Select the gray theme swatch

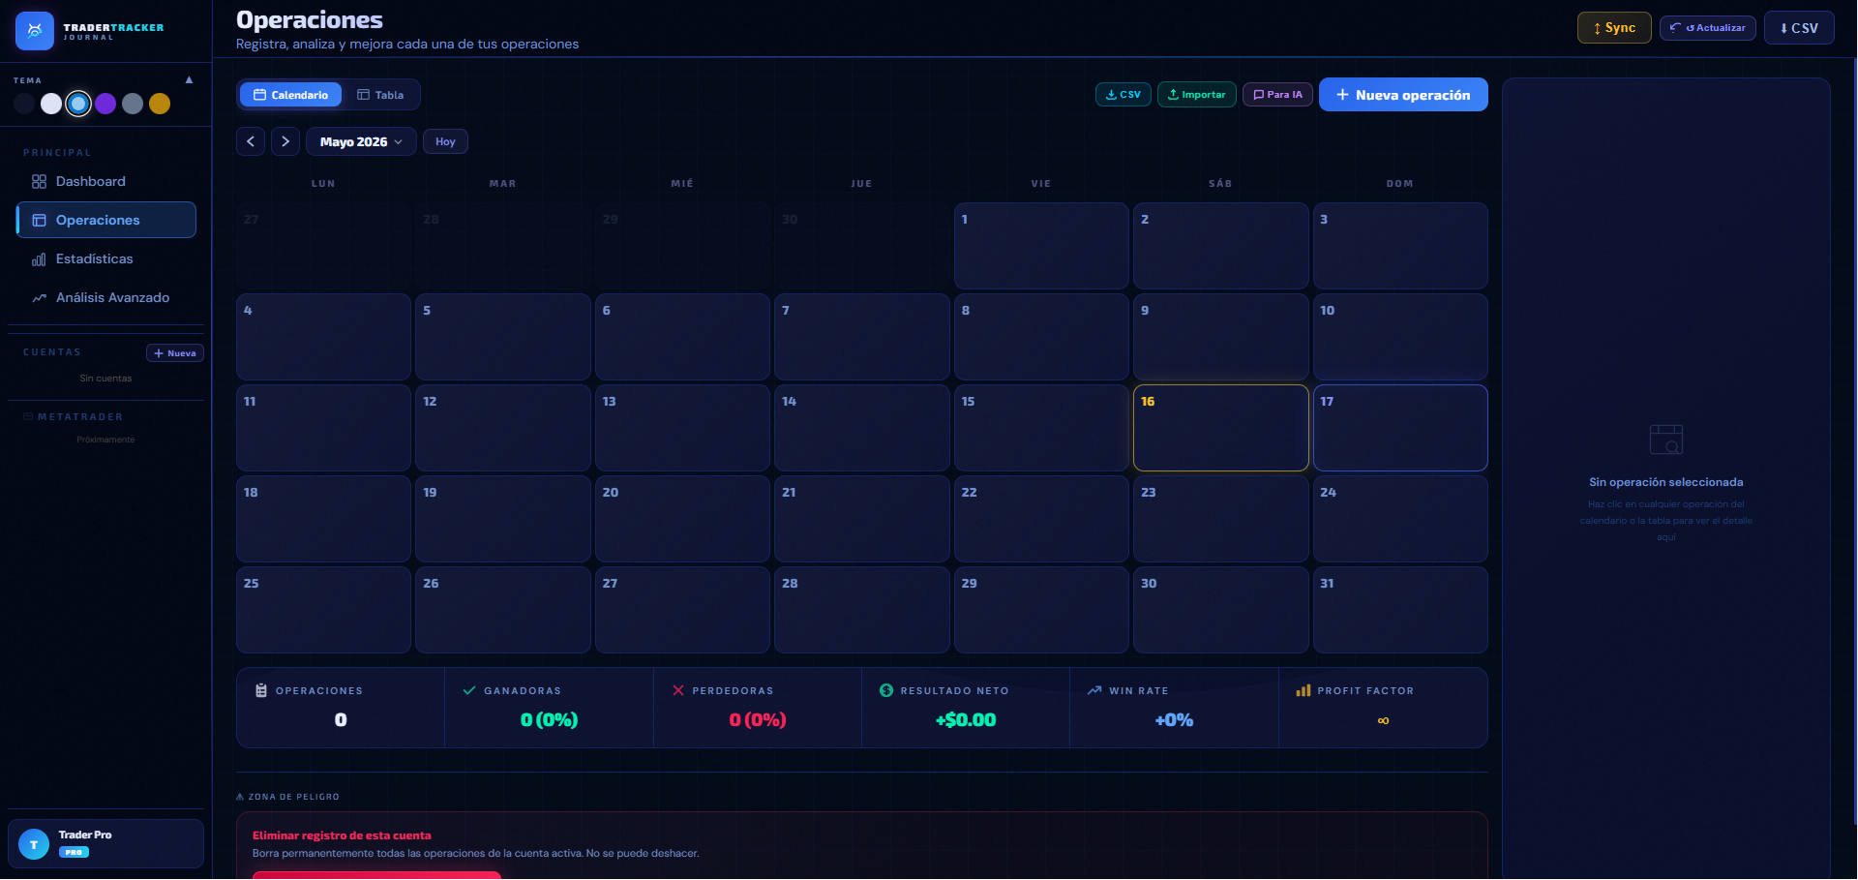point(133,104)
